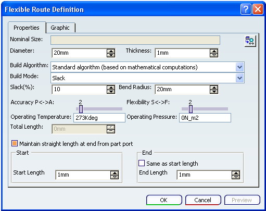Click the Operating Temperature input field

click(x=99, y=118)
